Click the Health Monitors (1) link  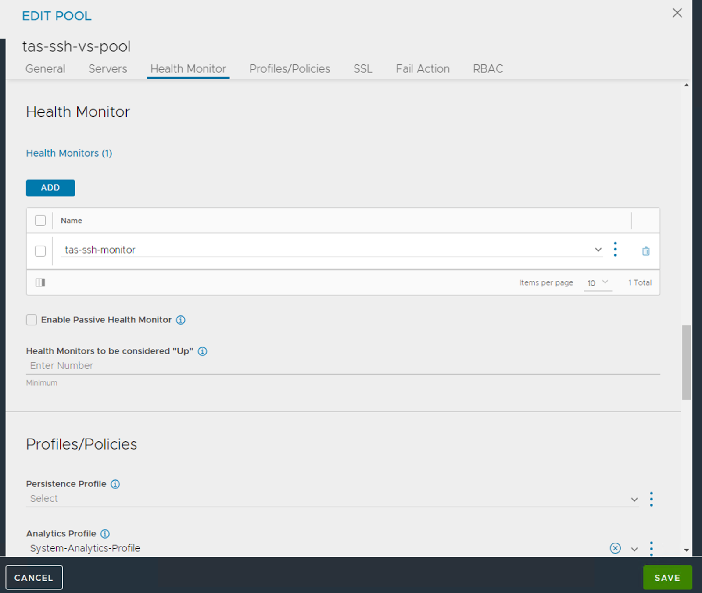pyautogui.click(x=69, y=153)
